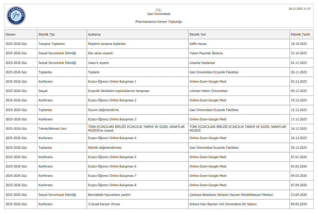Click the Dönem column header
Screen dimensions: 318x213
coord(10,34)
